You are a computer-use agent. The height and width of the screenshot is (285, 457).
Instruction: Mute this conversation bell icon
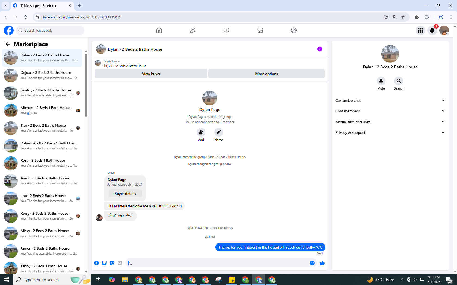[x=381, y=81]
